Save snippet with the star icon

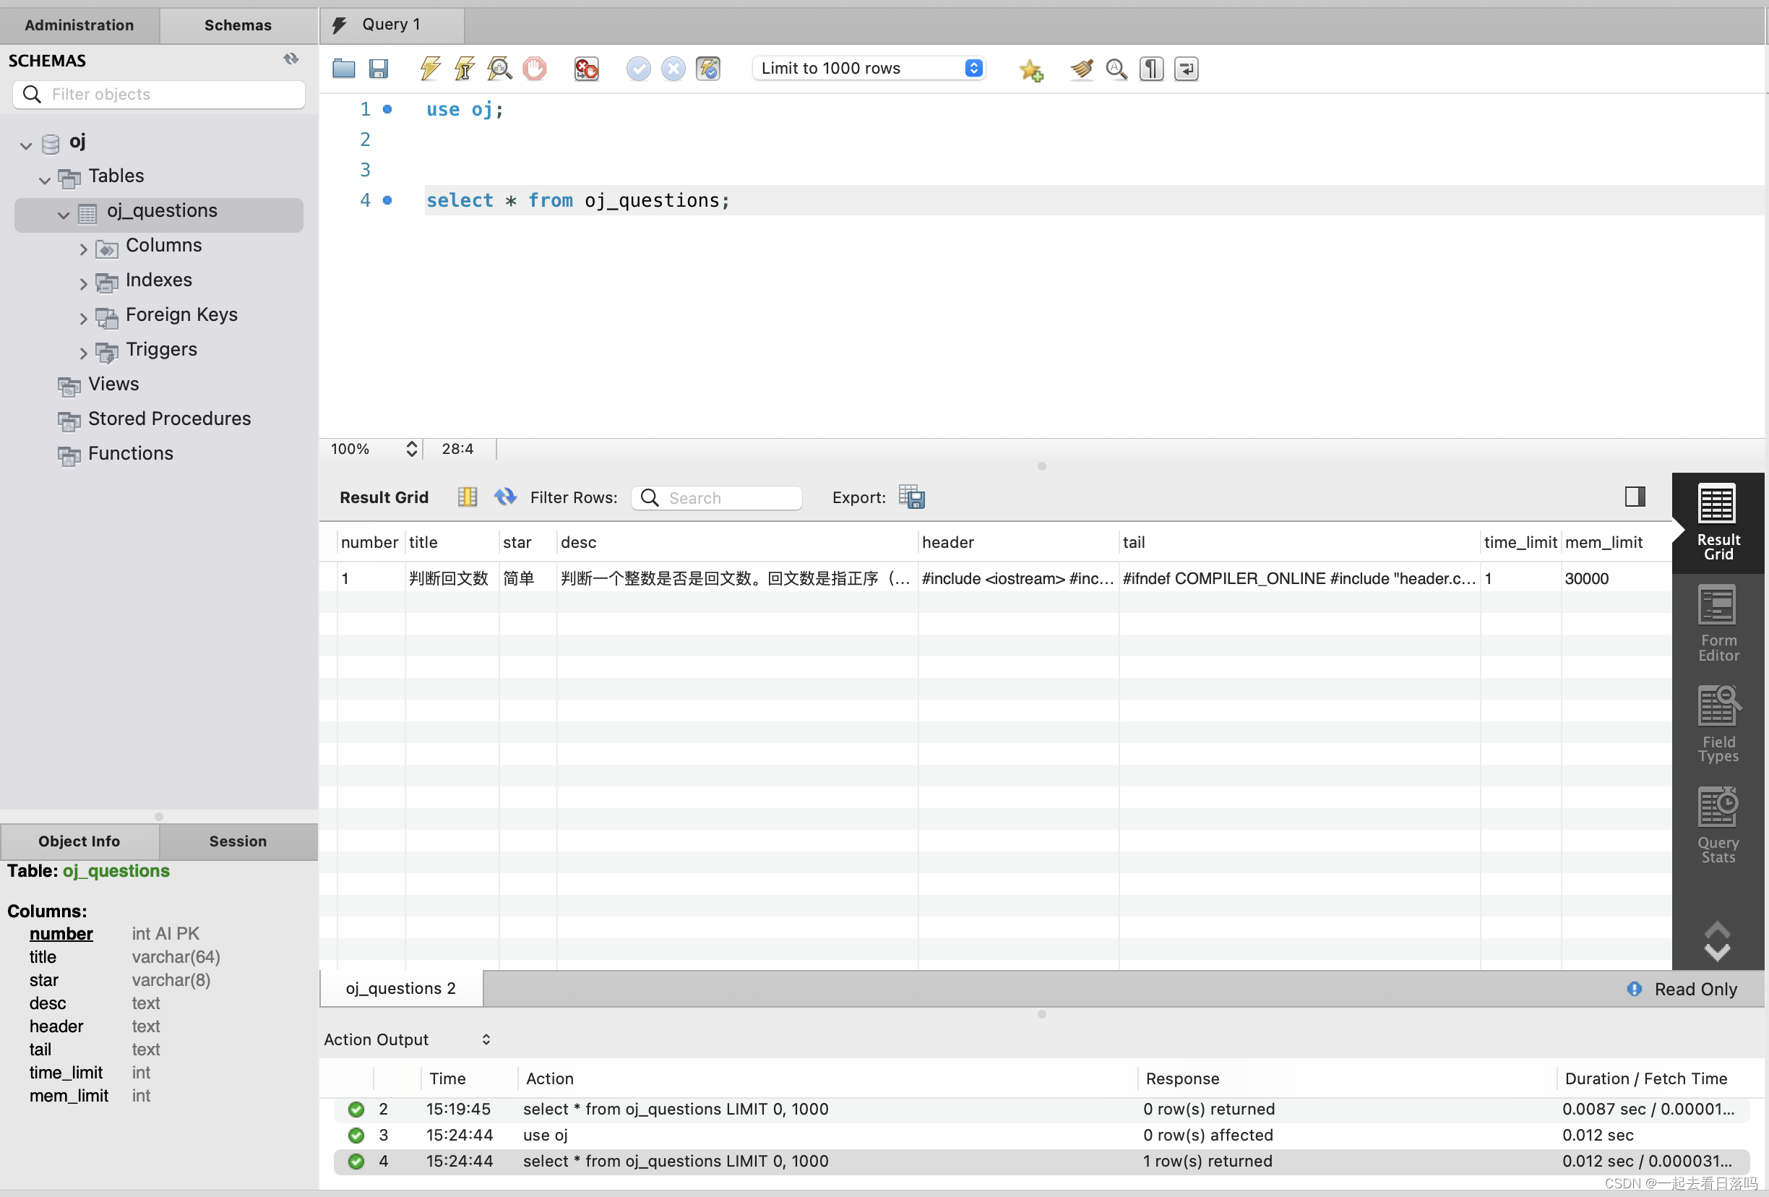click(1030, 69)
